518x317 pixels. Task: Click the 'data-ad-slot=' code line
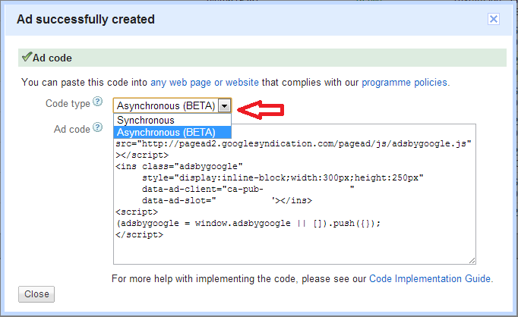tap(227, 200)
